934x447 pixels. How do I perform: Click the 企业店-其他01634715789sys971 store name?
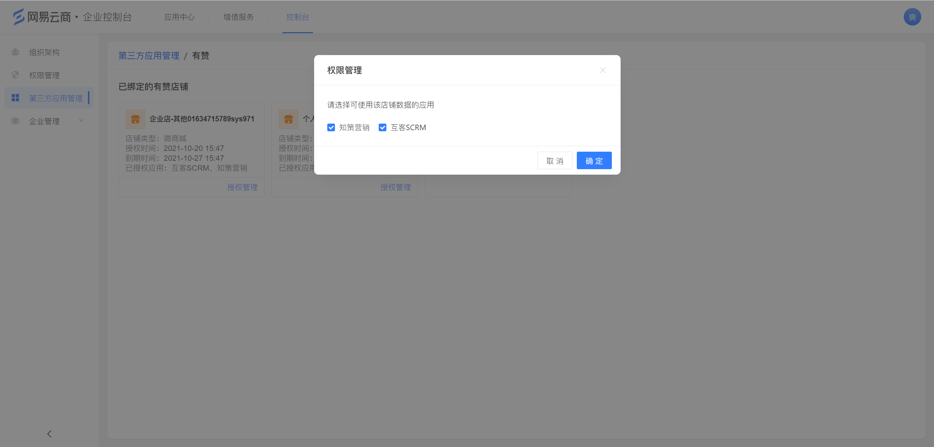click(x=202, y=119)
